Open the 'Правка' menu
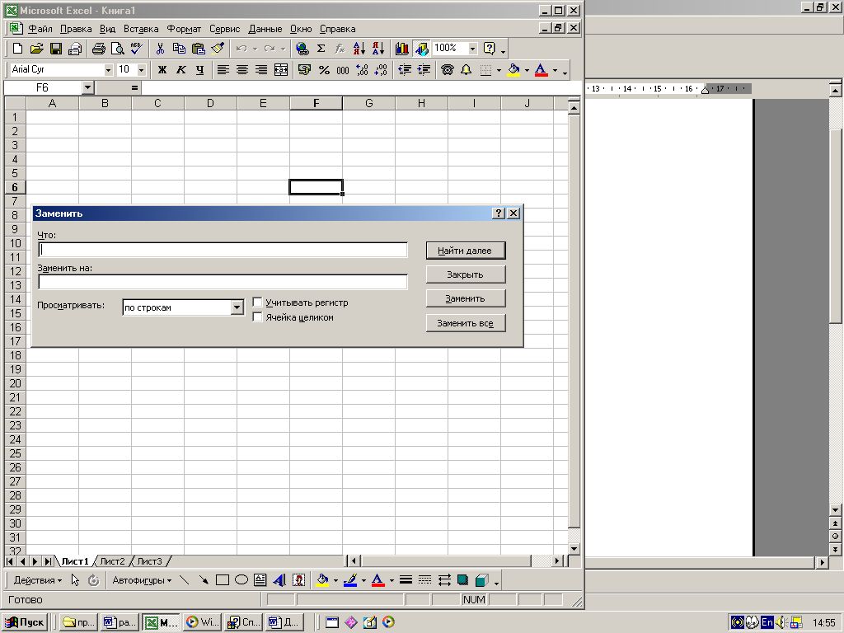This screenshot has height=633, width=844. (x=76, y=29)
